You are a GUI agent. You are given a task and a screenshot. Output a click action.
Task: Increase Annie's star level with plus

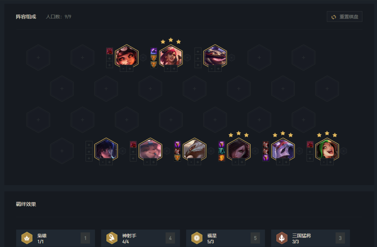[130, 69]
